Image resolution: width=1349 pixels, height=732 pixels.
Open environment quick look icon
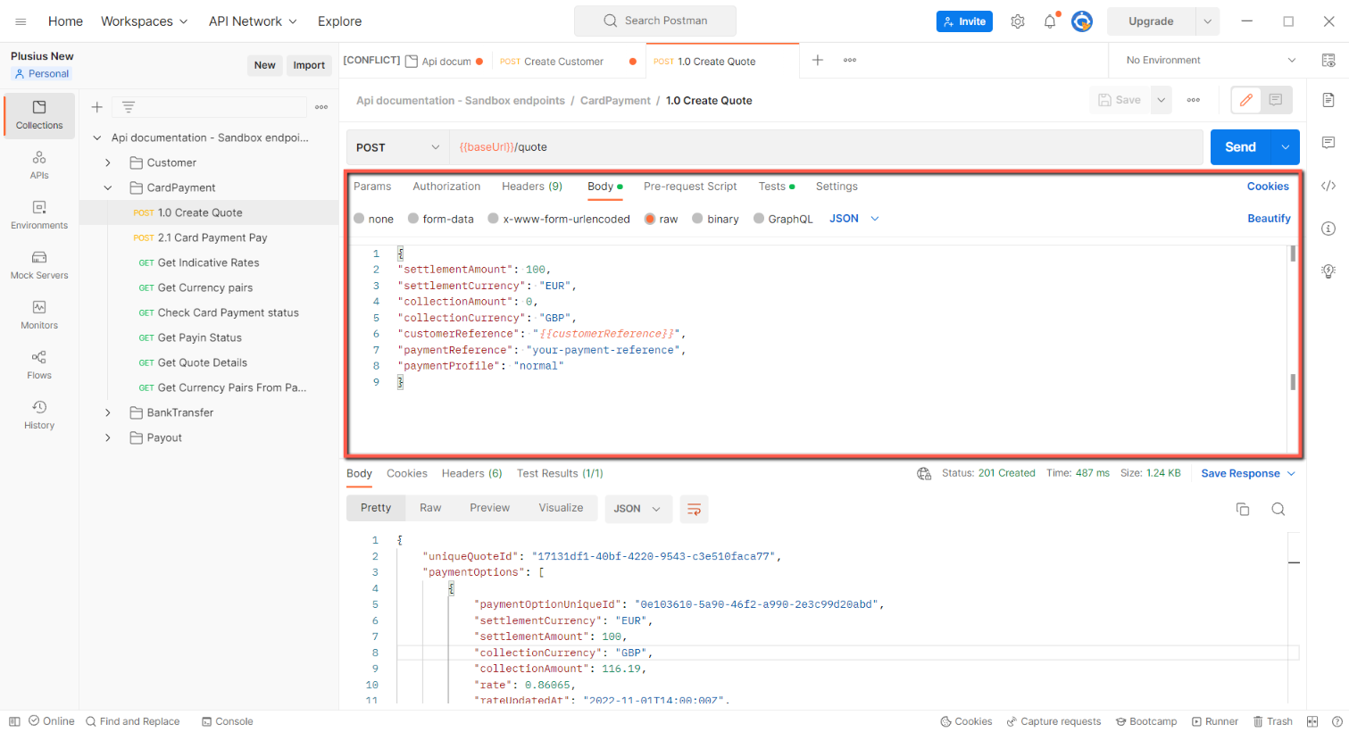tap(1328, 60)
